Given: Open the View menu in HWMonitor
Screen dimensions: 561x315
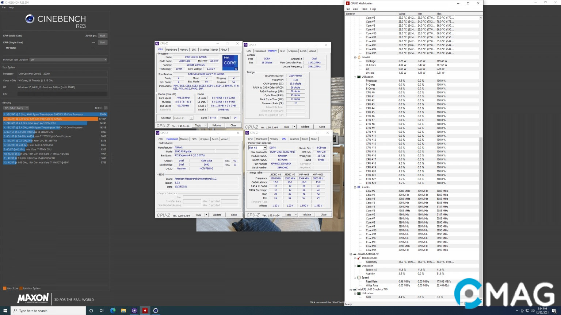Looking at the screenshot, I should tap(355, 9).
